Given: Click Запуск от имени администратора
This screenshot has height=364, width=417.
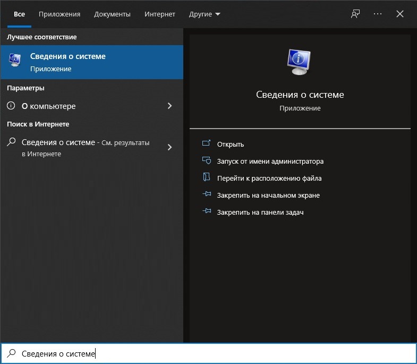Looking at the screenshot, I should click(x=270, y=161).
